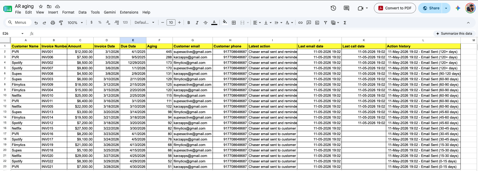Open the Format menu
Screen dimensions: 478x171
pyautogui.click(x=68, y=12)
